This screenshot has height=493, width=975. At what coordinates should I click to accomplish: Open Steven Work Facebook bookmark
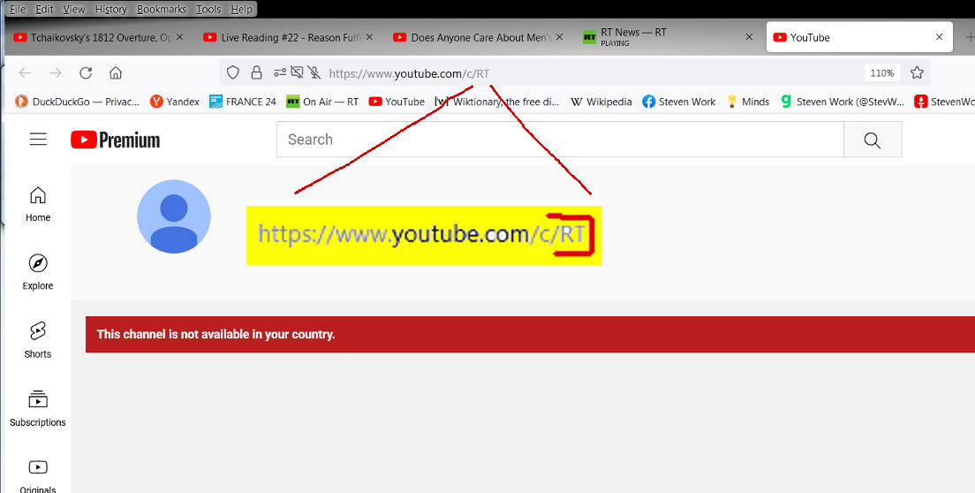click(x=679, y=102)
